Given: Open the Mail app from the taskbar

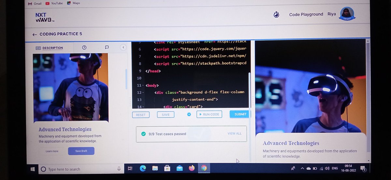Looking at the screenshot, I should tap(180, 168).
